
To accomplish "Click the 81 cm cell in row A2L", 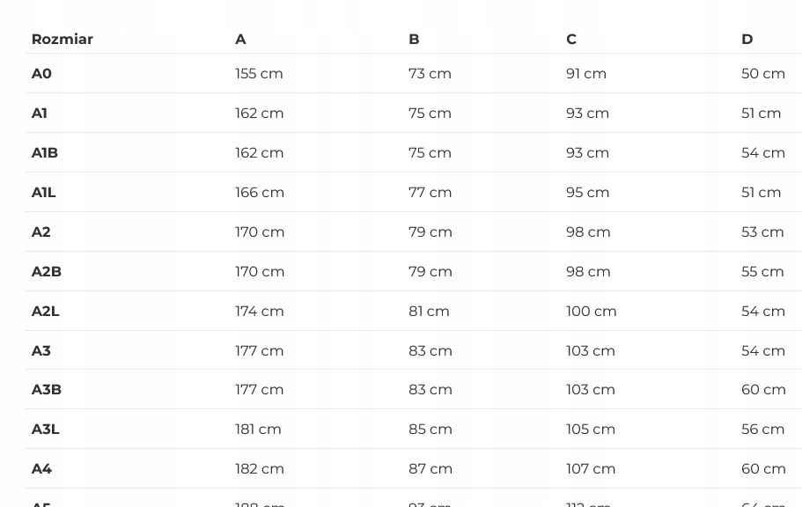I will tap(429, 311).
